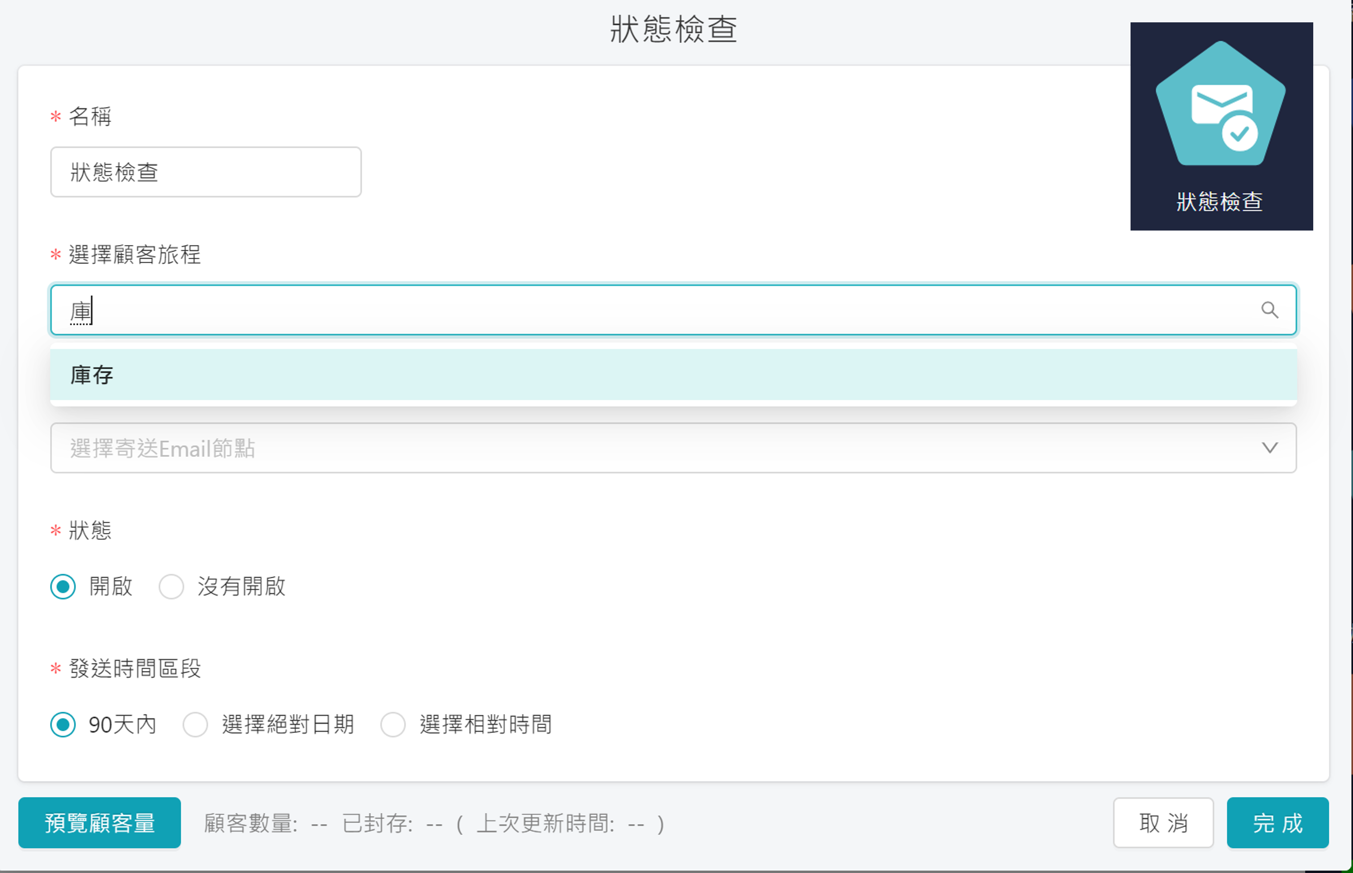Screen dimensions: 1353x873
Task: Click the 名稱 input containing 狀態檢查
Action: click(x=205, y=172)
